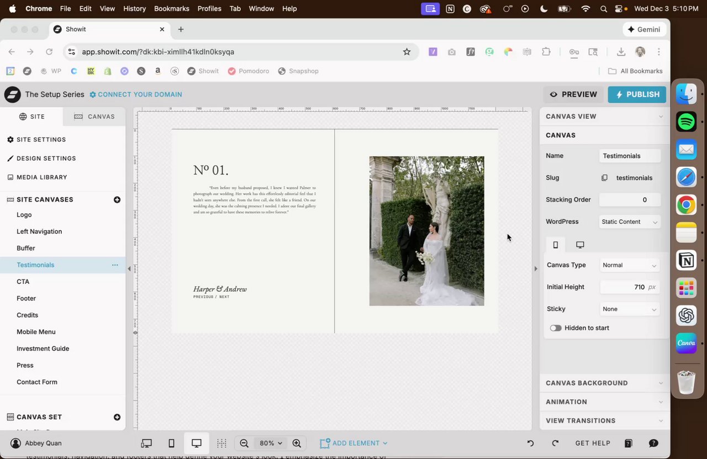
Task: Add a new site canvas with plus icon
Action: coord(117,199)
